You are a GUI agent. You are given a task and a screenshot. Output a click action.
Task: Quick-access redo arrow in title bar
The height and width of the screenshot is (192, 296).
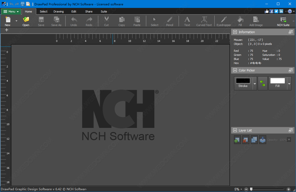click(x=17, y=4)
